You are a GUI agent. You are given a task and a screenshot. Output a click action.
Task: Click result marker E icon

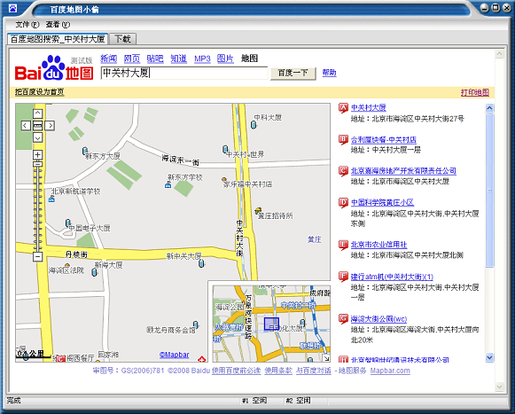(x=343, y=245)
